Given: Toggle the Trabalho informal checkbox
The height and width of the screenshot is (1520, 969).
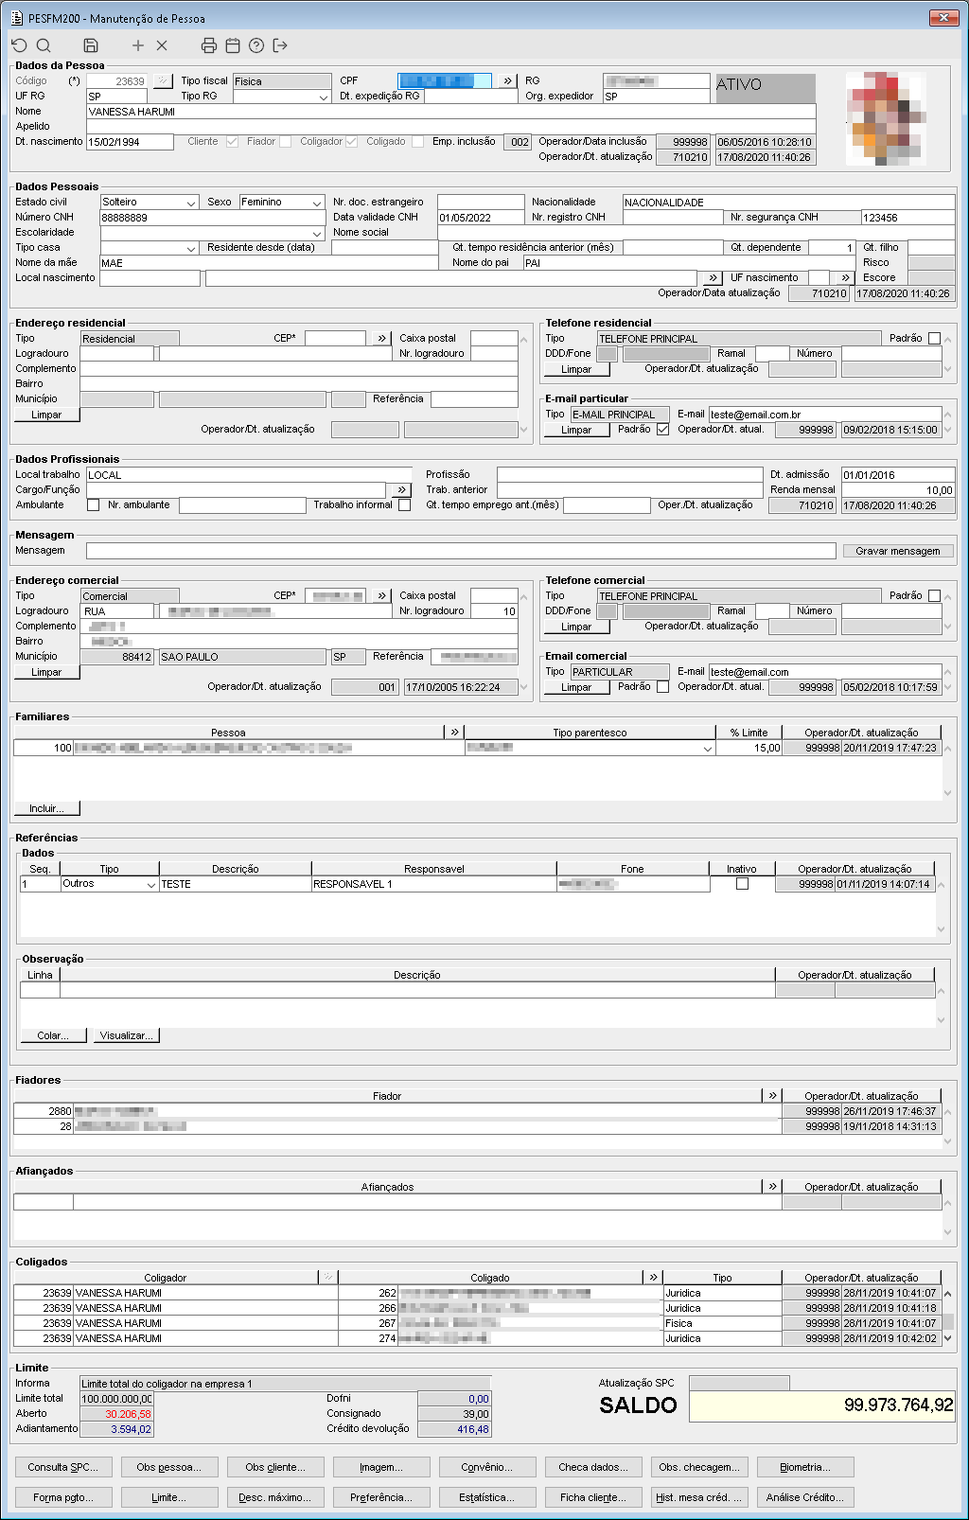Looking at the screenshot, I should [x=405, y=505].
